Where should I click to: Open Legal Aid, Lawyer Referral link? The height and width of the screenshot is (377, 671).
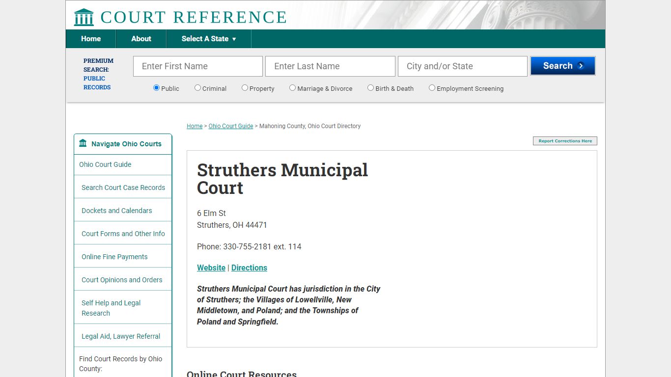pyautogui.click(x=121, y=336)
